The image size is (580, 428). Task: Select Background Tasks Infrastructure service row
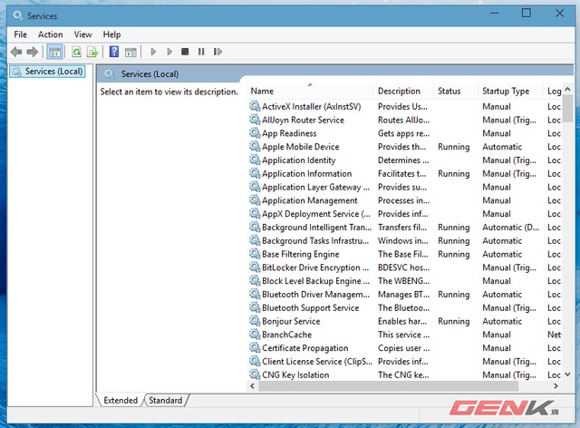[x=405, y=240]
